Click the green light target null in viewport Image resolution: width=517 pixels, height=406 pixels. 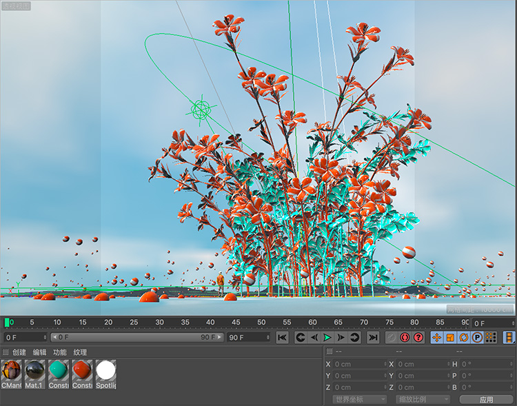click(x=201, y=110)
